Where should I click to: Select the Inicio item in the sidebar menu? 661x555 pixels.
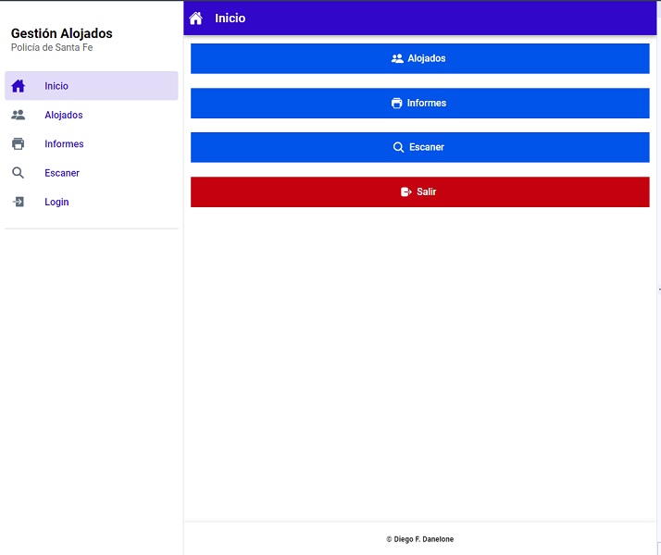(x=56, y=86)
